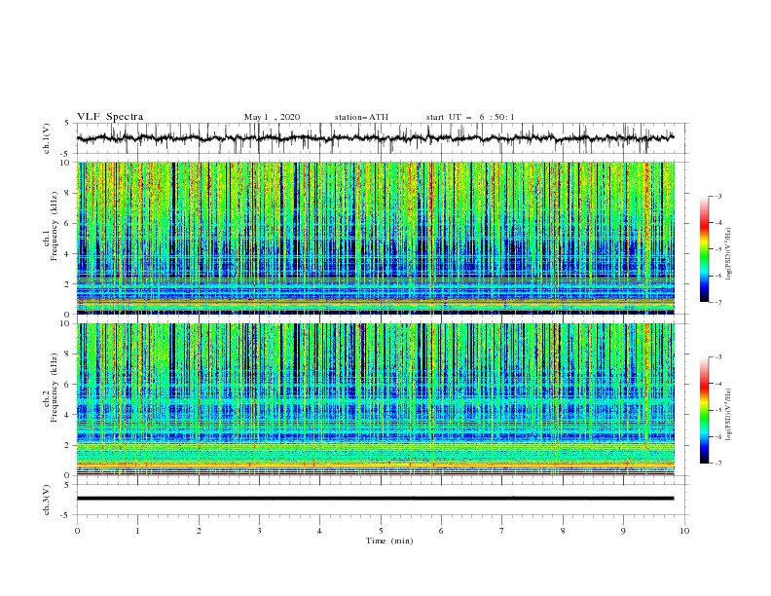The image size is (771, 596).
Task: Click inside the ch.2 spectrogram panel
Action: click(x=376, y=399)
